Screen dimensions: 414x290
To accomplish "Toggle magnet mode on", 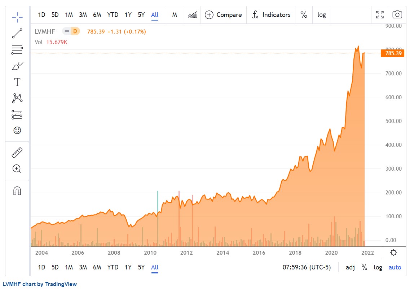I will (x=17, y=191).
